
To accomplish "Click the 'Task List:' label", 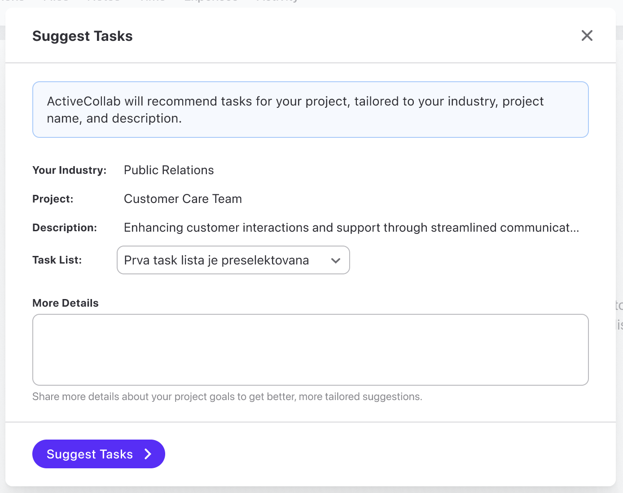I will (x=57, y=260).
